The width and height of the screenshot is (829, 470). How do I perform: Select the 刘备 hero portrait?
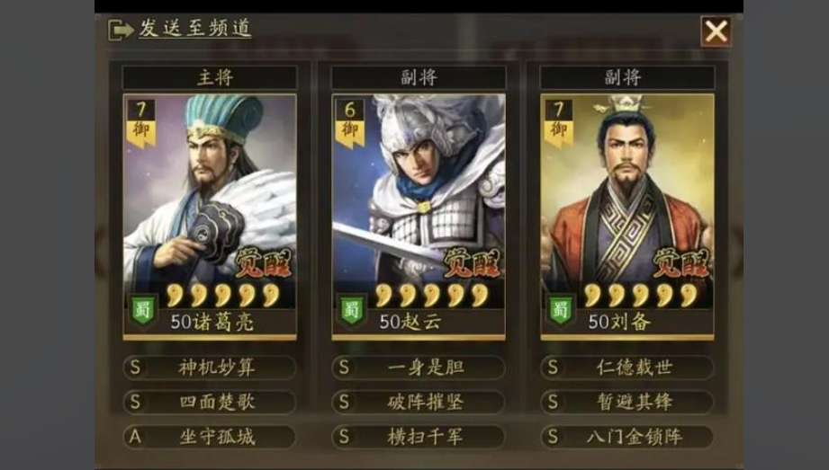[627, 217]
